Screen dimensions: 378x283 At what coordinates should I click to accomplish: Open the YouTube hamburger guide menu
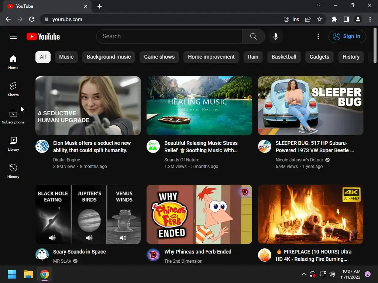13,36
